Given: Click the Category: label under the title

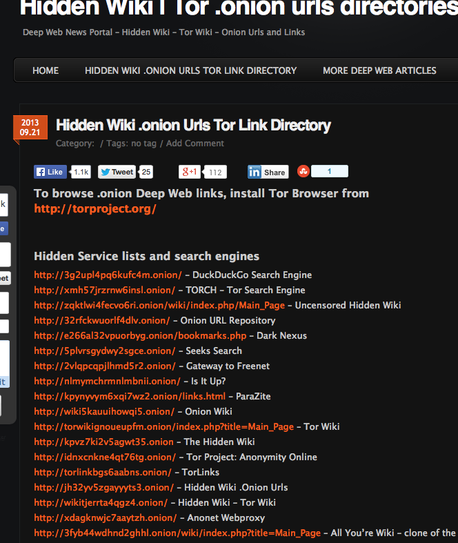Looking at the screenshot, I should pyautogui.click(x=74, y=144).
